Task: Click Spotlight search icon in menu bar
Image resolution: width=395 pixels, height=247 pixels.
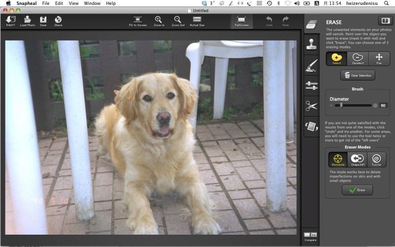Action: 386,3
